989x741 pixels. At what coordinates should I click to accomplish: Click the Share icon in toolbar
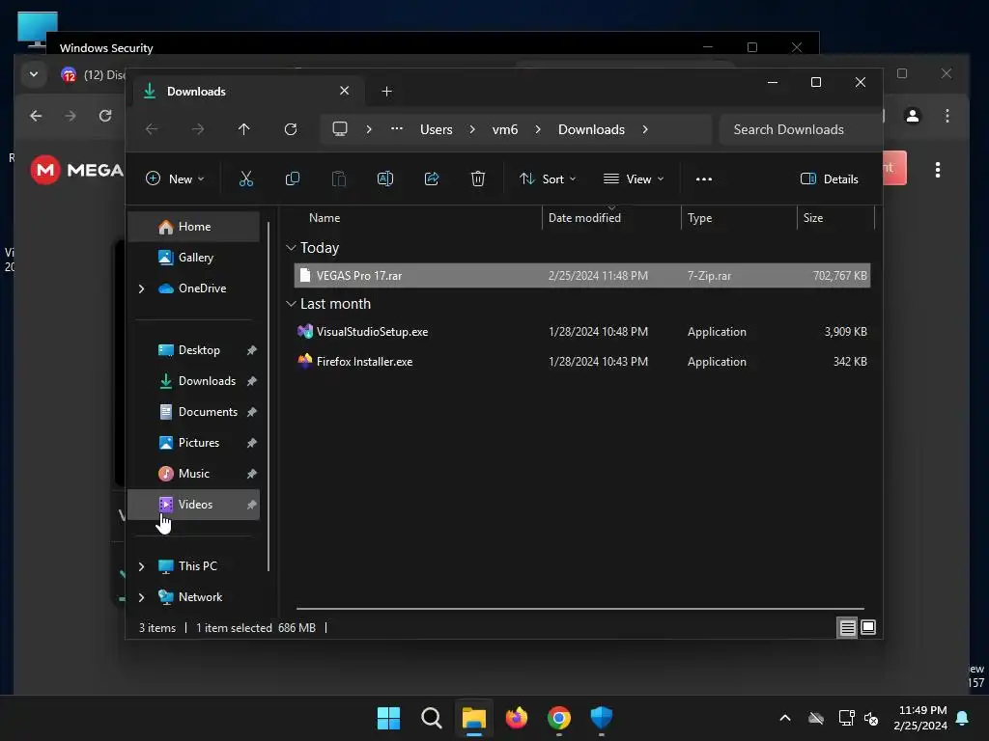point(432,178)
